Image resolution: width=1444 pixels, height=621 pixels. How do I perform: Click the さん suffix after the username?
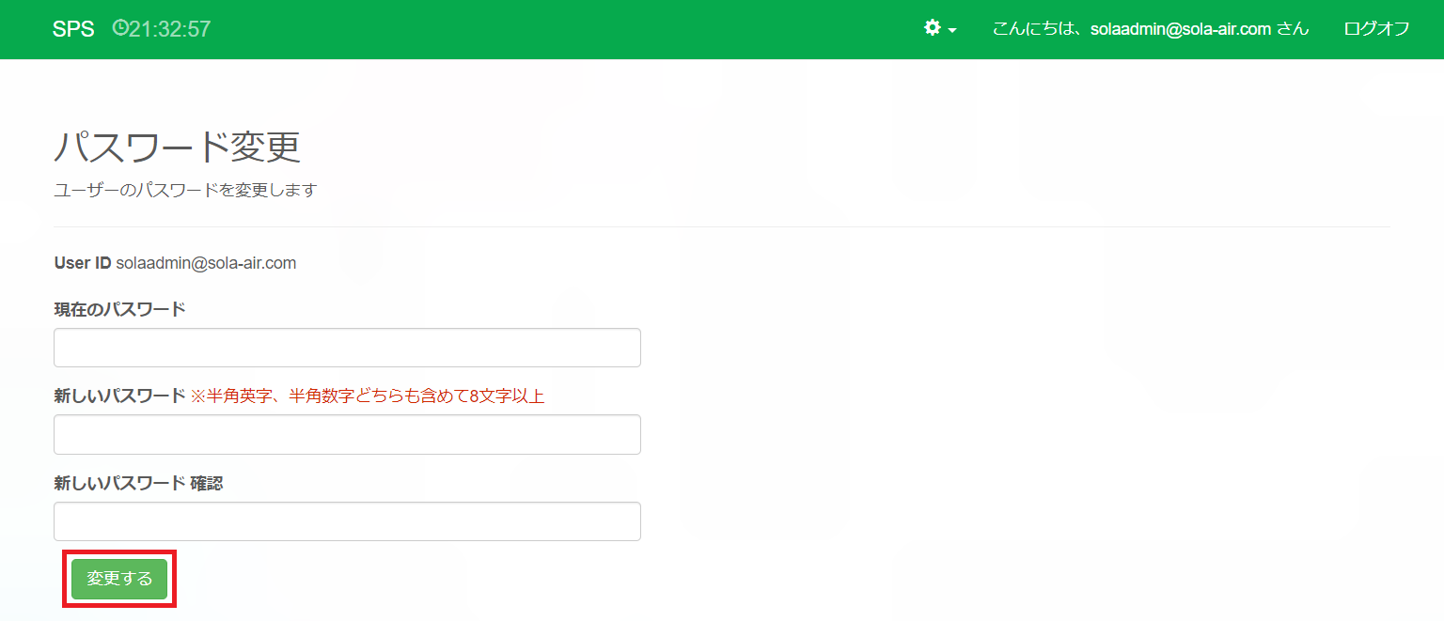click(x=1293, y=29)
